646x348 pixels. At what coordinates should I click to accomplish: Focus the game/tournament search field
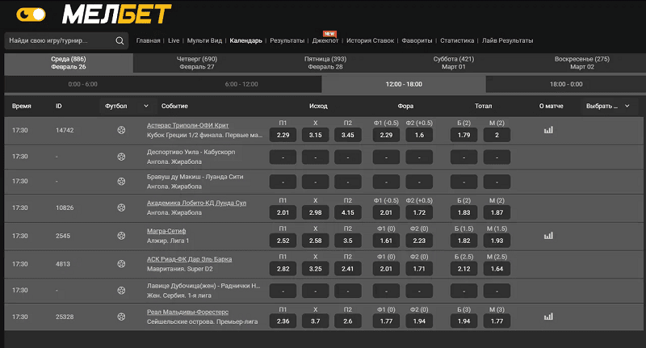point(66,40)
